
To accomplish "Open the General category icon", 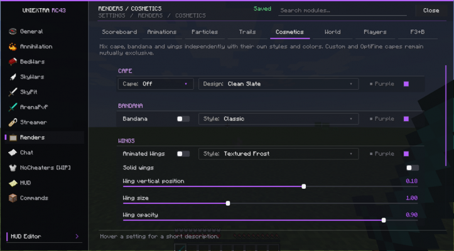I will [x=13, y=31].
